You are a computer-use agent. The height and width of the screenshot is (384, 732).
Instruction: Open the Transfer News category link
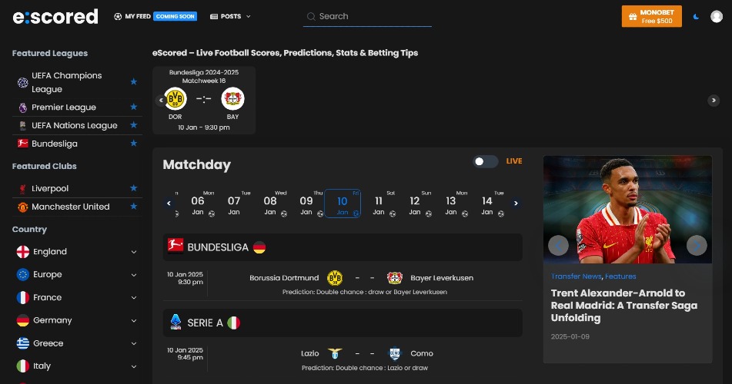pyautogui.click(x=576, y=276)
